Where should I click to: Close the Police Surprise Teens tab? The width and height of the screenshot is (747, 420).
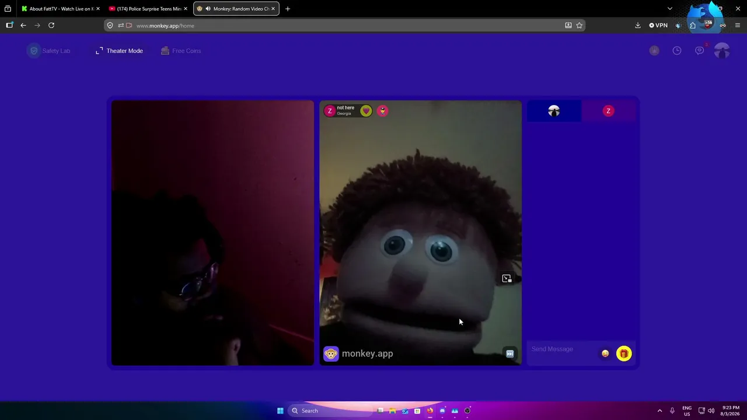pos(186,9)
